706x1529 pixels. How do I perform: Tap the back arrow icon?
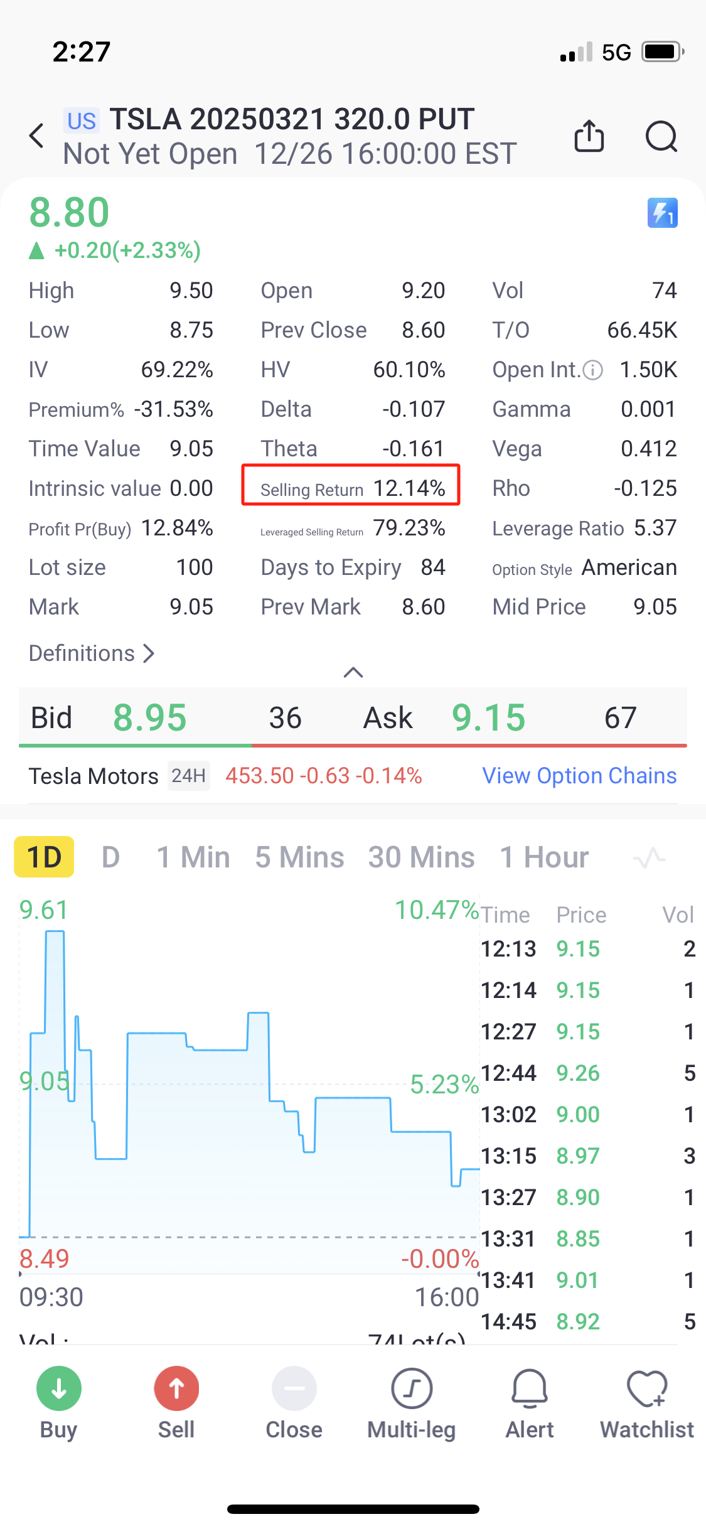point(37,136)
